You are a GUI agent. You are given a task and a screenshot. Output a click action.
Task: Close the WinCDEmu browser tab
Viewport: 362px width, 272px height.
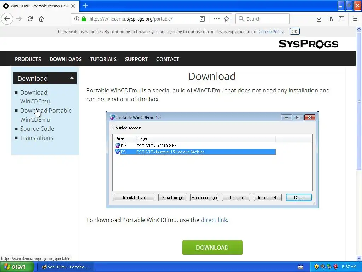[73, 6]
